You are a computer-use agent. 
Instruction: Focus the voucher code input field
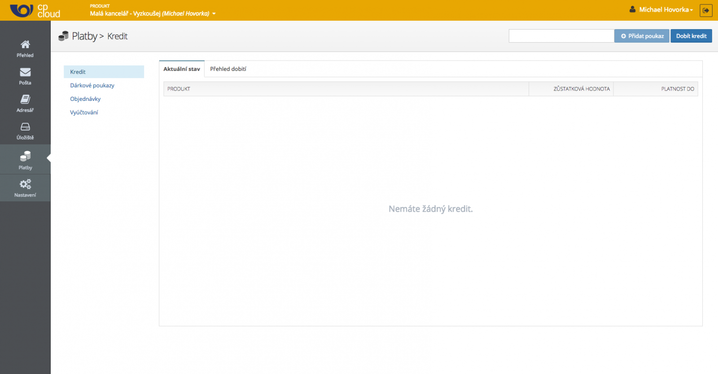[x=561, y=36]
